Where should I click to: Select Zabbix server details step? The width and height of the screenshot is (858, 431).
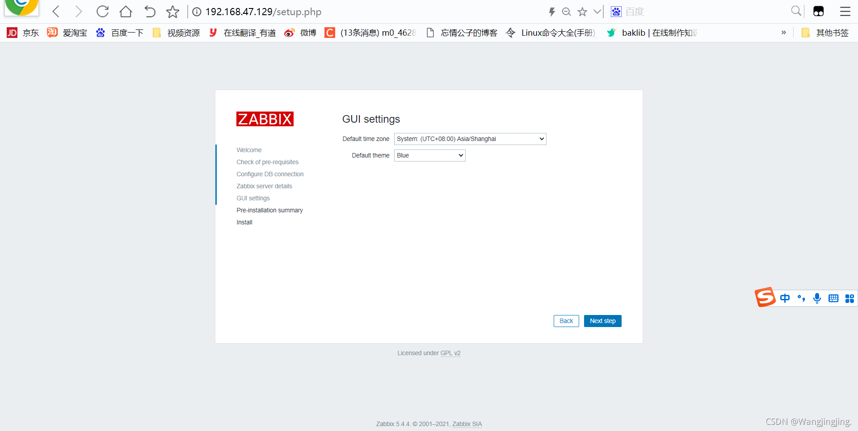click(264, 186)
